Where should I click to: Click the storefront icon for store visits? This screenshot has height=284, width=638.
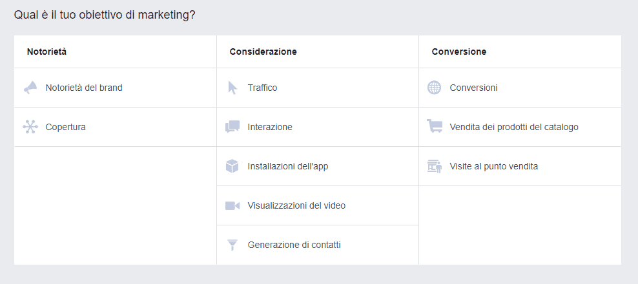coord(435,166)
